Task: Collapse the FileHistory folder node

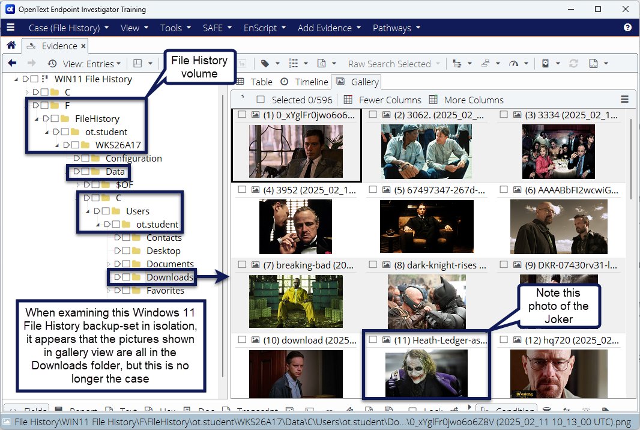Action: [37, 119]
